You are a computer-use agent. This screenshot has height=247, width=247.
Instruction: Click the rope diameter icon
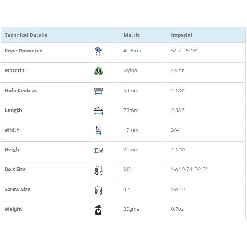(x=98, y=52)
